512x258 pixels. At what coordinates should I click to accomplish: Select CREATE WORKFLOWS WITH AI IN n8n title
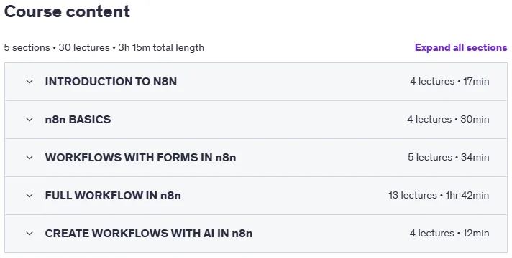point(149,234)
